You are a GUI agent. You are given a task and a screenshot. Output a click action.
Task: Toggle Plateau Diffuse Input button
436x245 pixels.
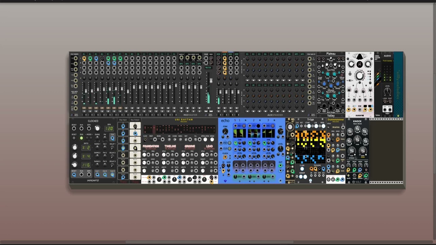342,75
